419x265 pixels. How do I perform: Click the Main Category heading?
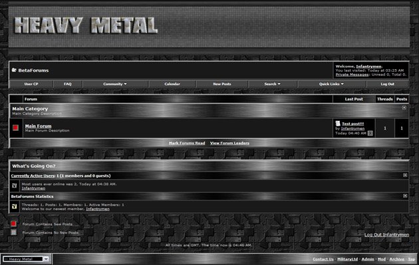pos(30,109)
